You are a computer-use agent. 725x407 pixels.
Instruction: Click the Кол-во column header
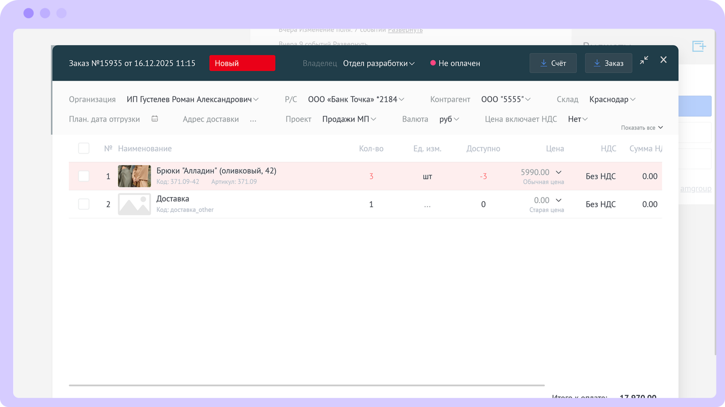(371, 149)
